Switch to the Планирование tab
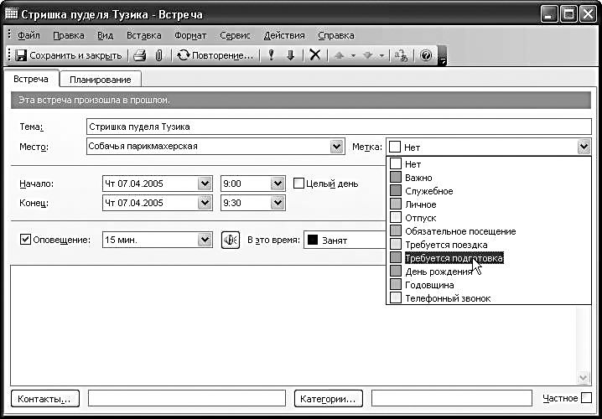The image size is (602, 419). pos(100,80)
